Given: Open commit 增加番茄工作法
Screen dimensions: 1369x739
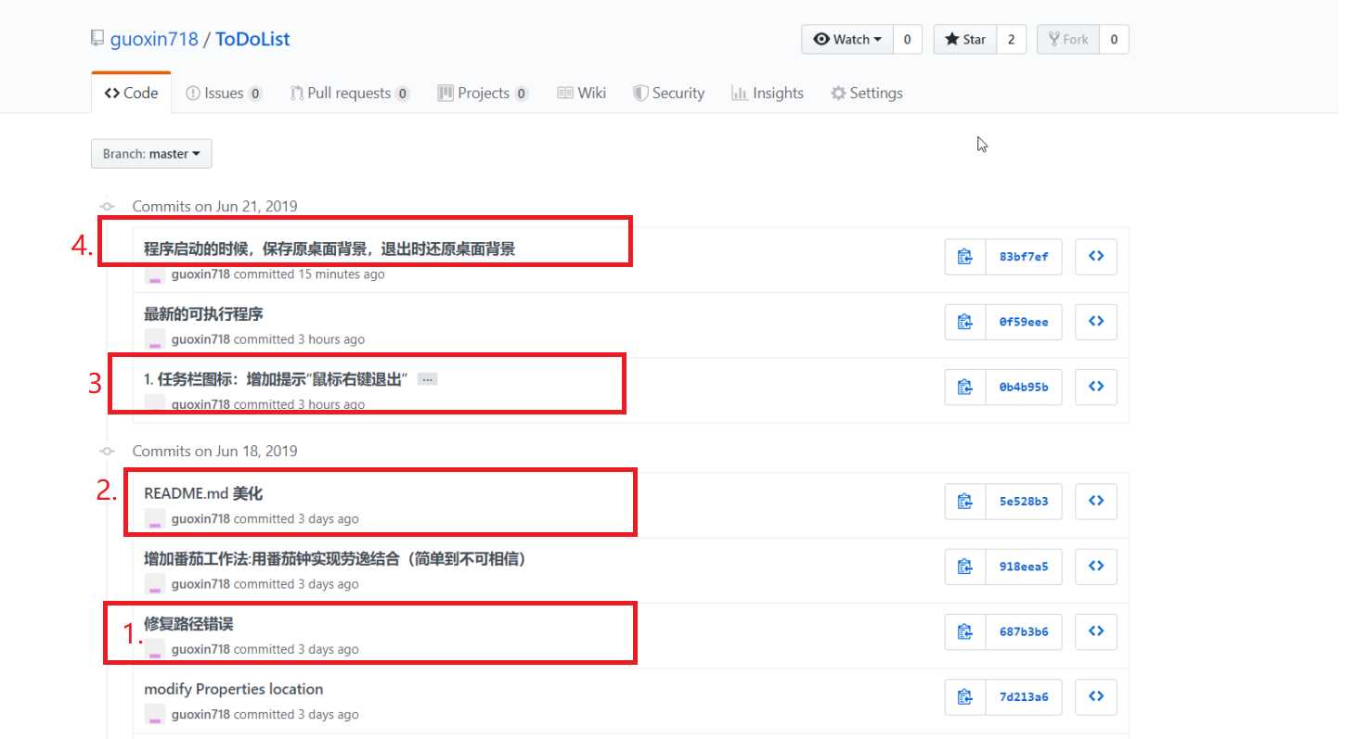Looking at the screenshot, I should (335, 558).
